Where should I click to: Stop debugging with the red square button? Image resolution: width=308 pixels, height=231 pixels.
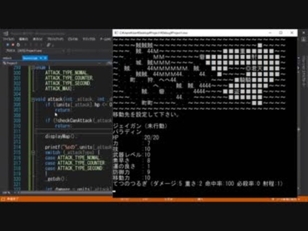(13, 45)
